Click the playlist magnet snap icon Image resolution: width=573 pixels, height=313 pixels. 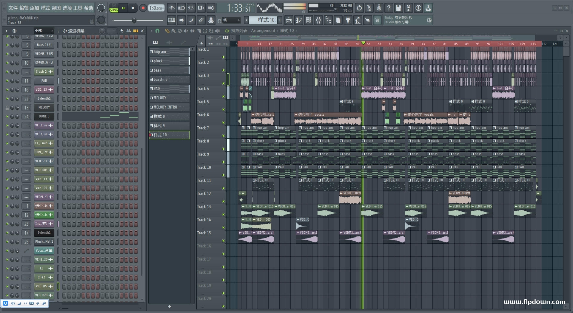point(157,31)
